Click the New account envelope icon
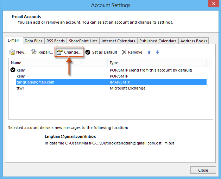 pyautogui.click(x=12, y=52)
